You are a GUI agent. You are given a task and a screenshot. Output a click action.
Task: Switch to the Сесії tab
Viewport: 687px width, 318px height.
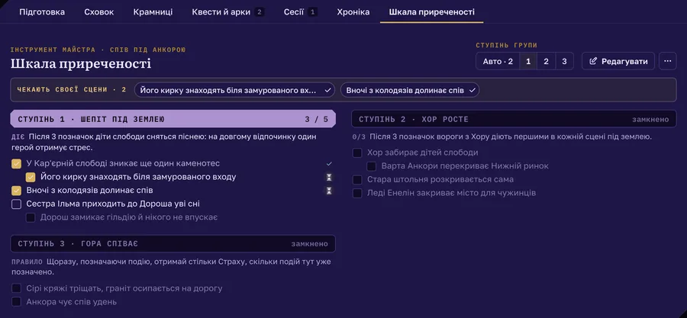coord(300,11)
